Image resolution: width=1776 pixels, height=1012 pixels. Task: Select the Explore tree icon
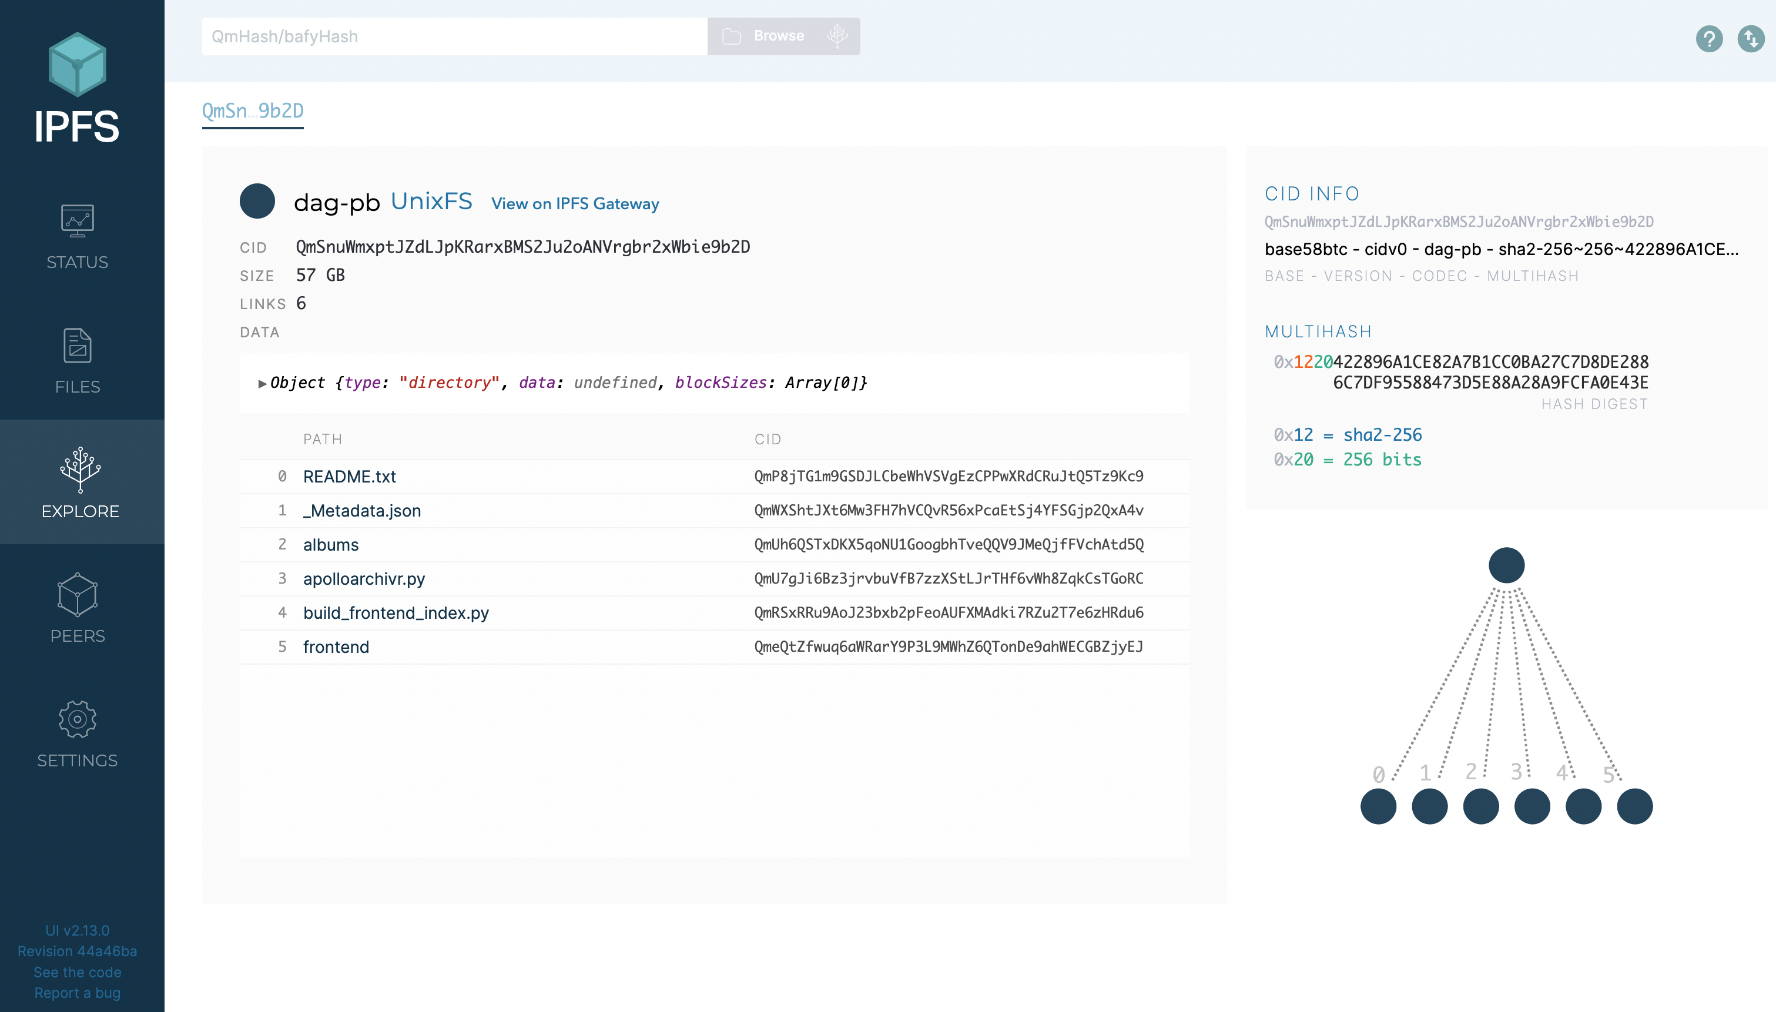pos(80,469)
